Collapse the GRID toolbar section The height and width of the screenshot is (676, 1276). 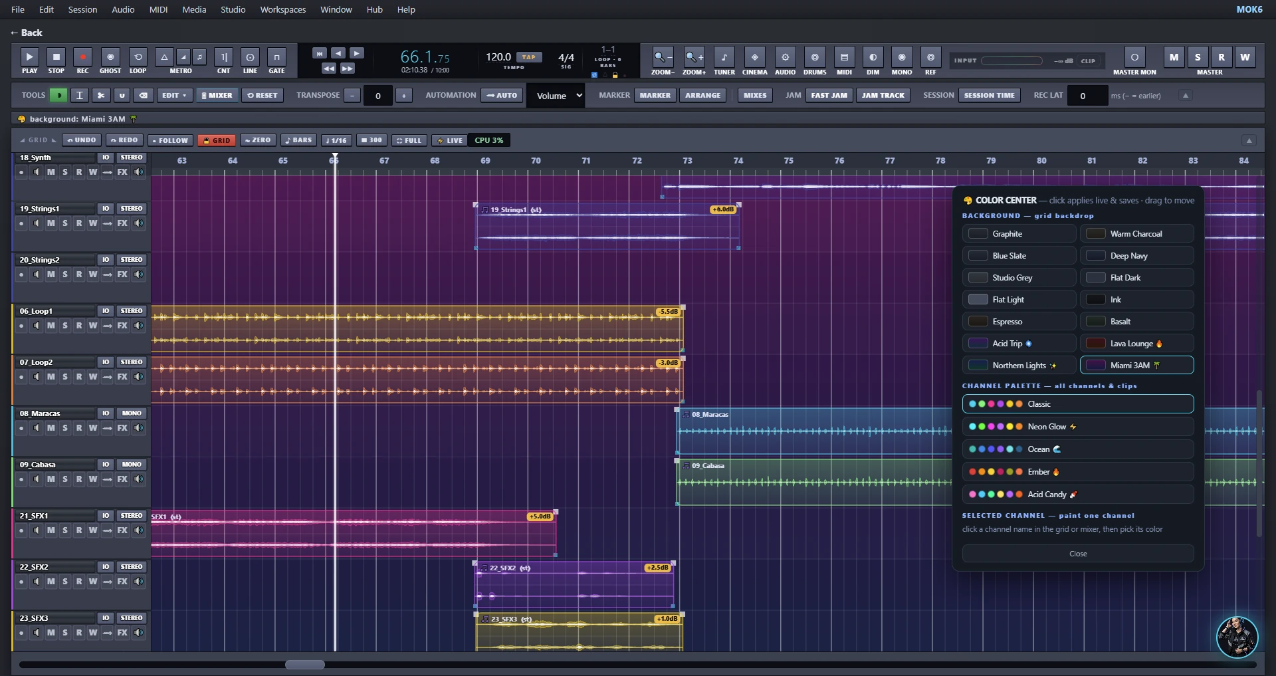tap(37, 140)
